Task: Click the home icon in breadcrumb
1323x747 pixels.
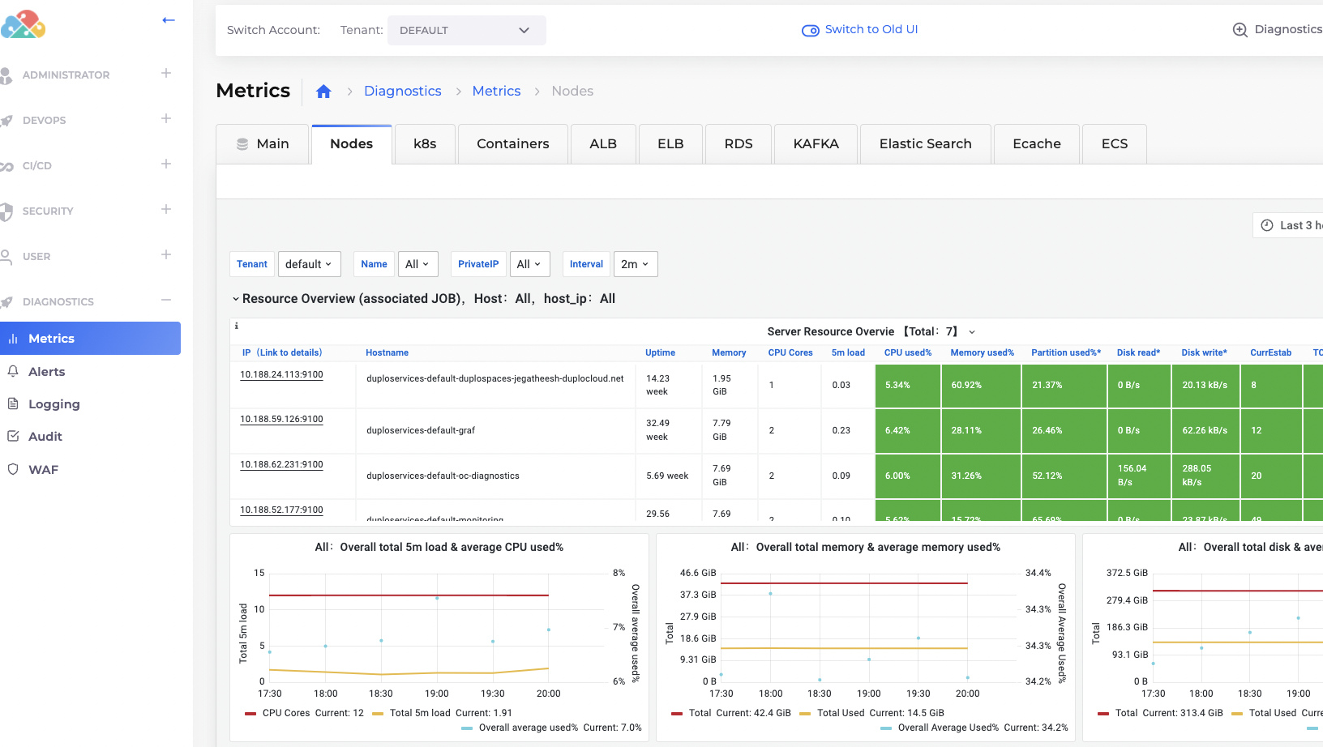Action: [323, 92]
